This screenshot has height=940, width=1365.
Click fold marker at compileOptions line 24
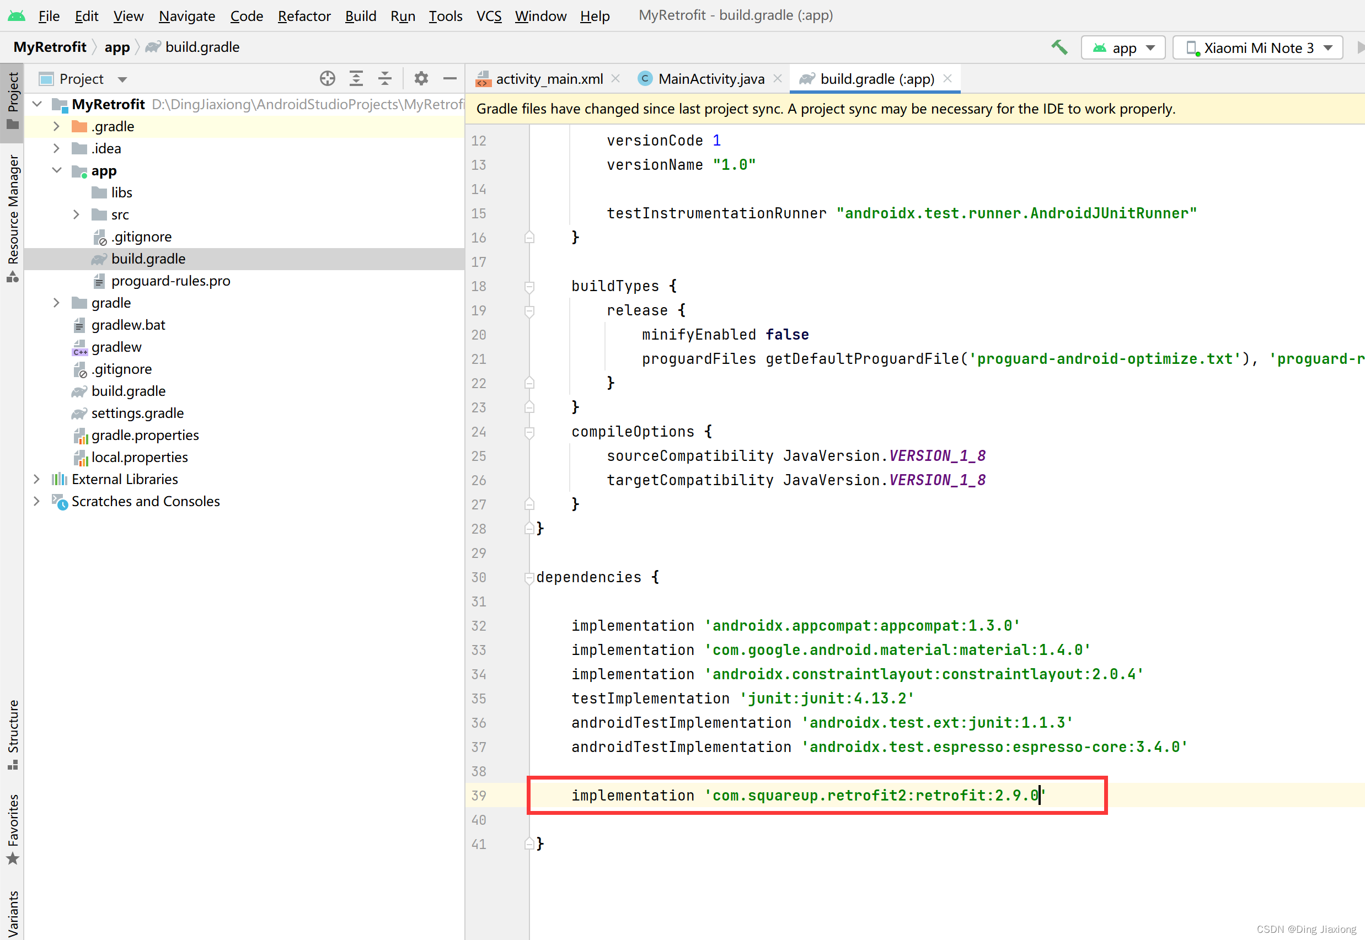[529, 432]
